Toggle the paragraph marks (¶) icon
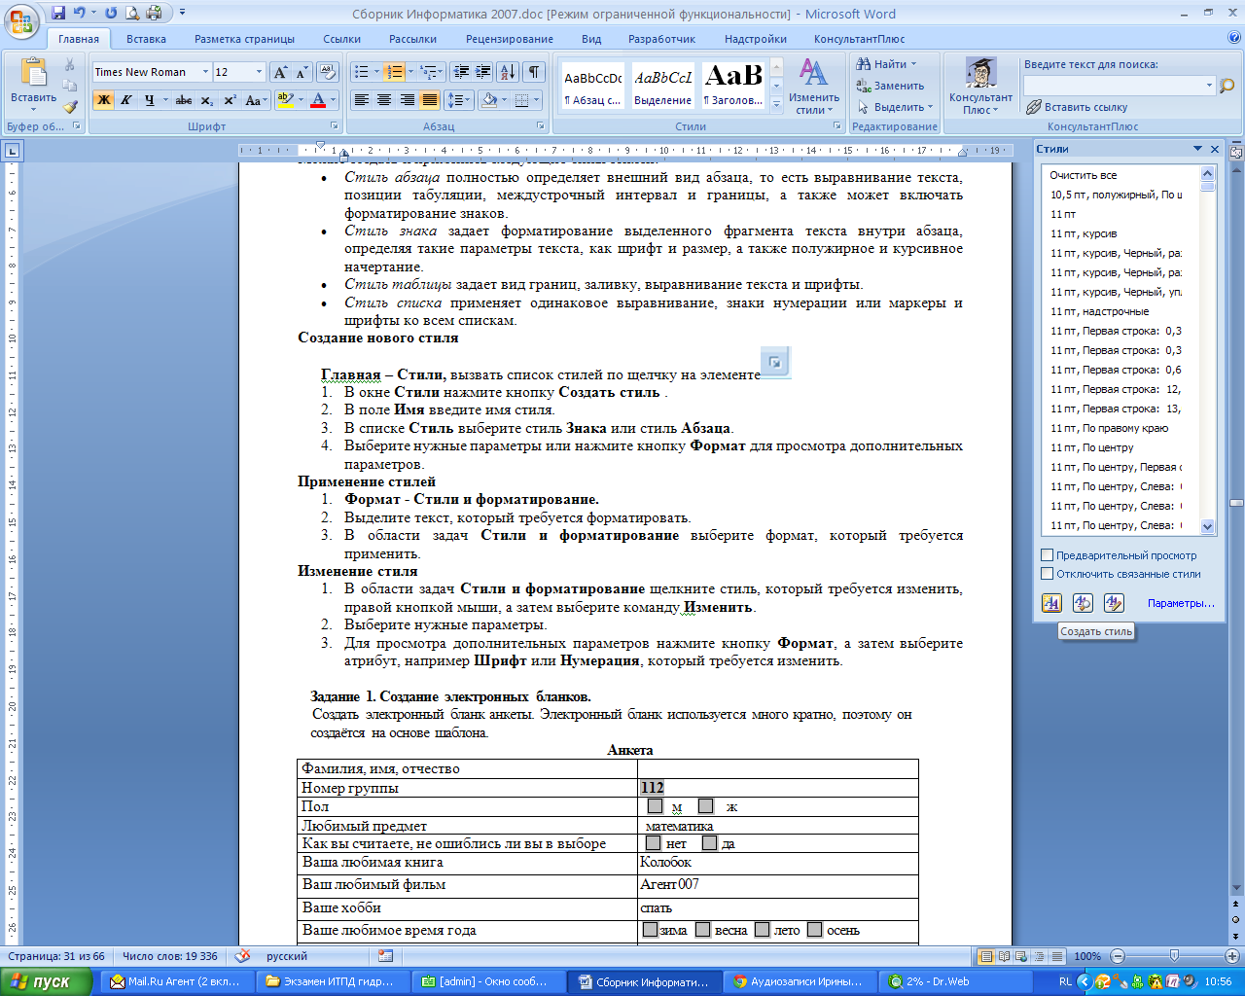1245x996 pixels. pos(534,72)
